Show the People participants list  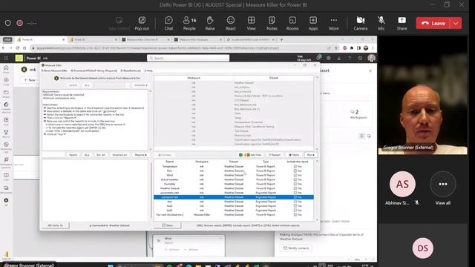pos(189,23)
